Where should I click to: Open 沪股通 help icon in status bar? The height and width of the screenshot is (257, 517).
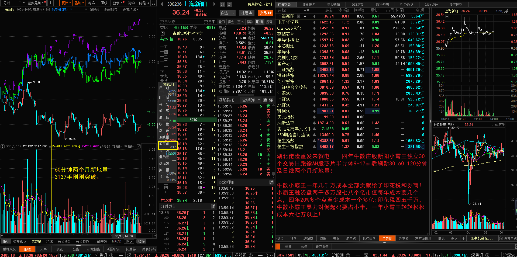pos(112,255)
